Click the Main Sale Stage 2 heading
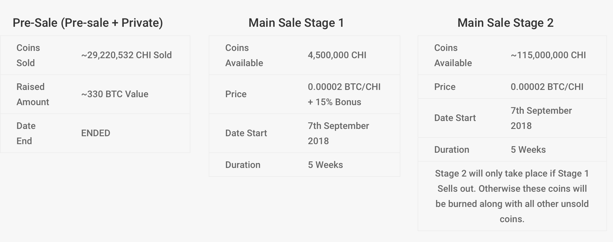Image resolution: width=613 pixels, height=242 pixels. click(x=506, y=23)
